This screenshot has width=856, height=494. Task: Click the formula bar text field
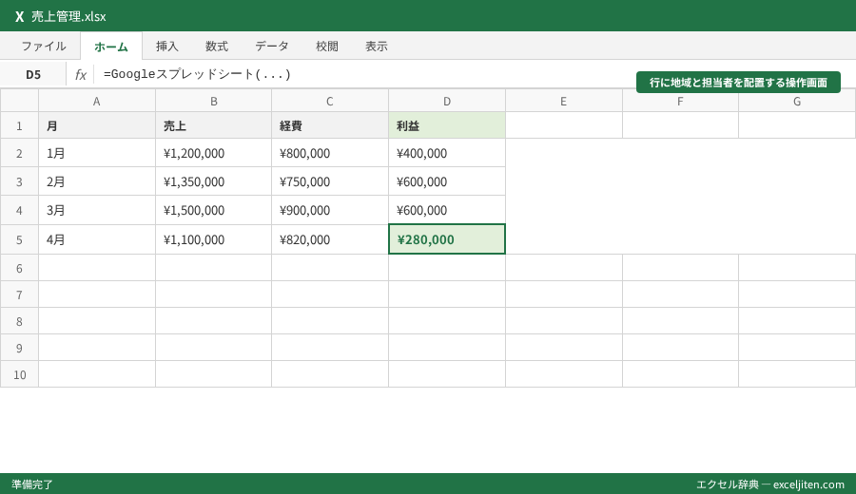[473, 75]
